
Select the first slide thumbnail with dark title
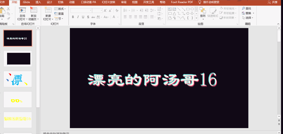(x=18, y=38)
